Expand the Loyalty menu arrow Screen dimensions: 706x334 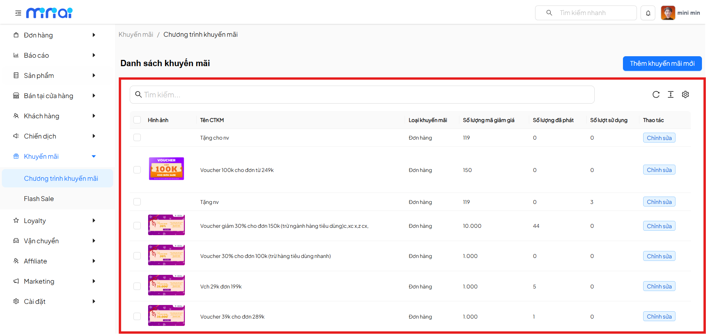[x=94, y=220]
